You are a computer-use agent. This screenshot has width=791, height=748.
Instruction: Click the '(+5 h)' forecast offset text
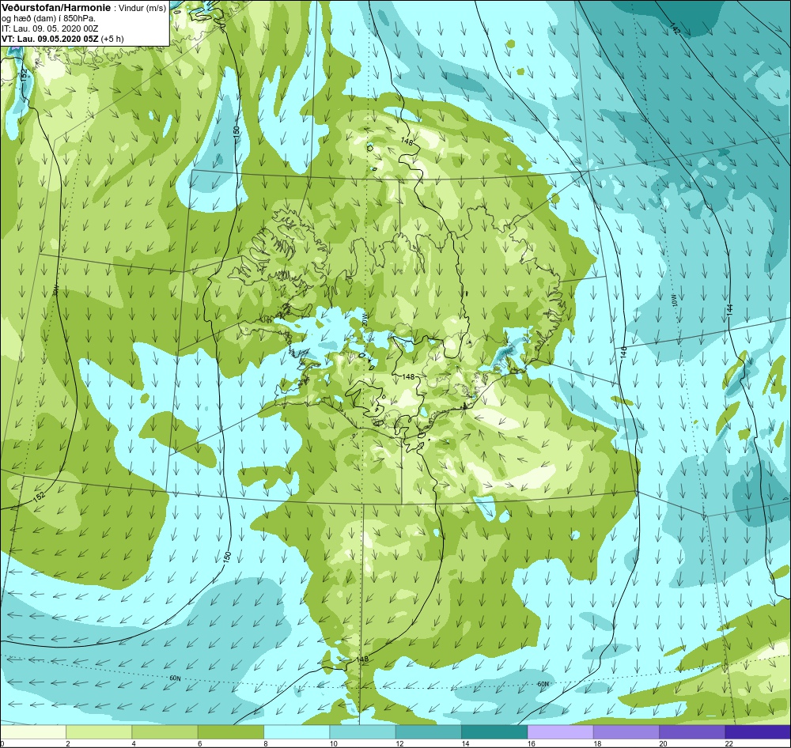pos(112,39)
